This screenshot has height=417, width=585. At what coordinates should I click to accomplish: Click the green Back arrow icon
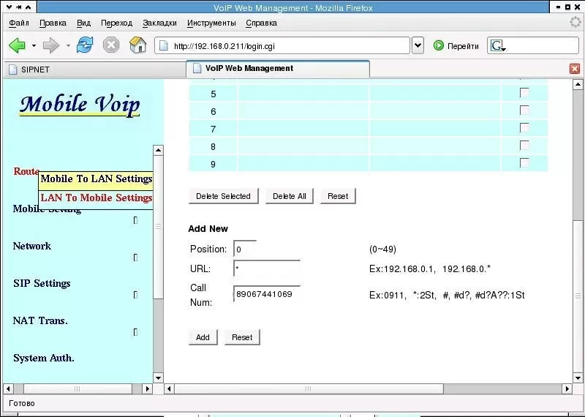click(17, 45)
